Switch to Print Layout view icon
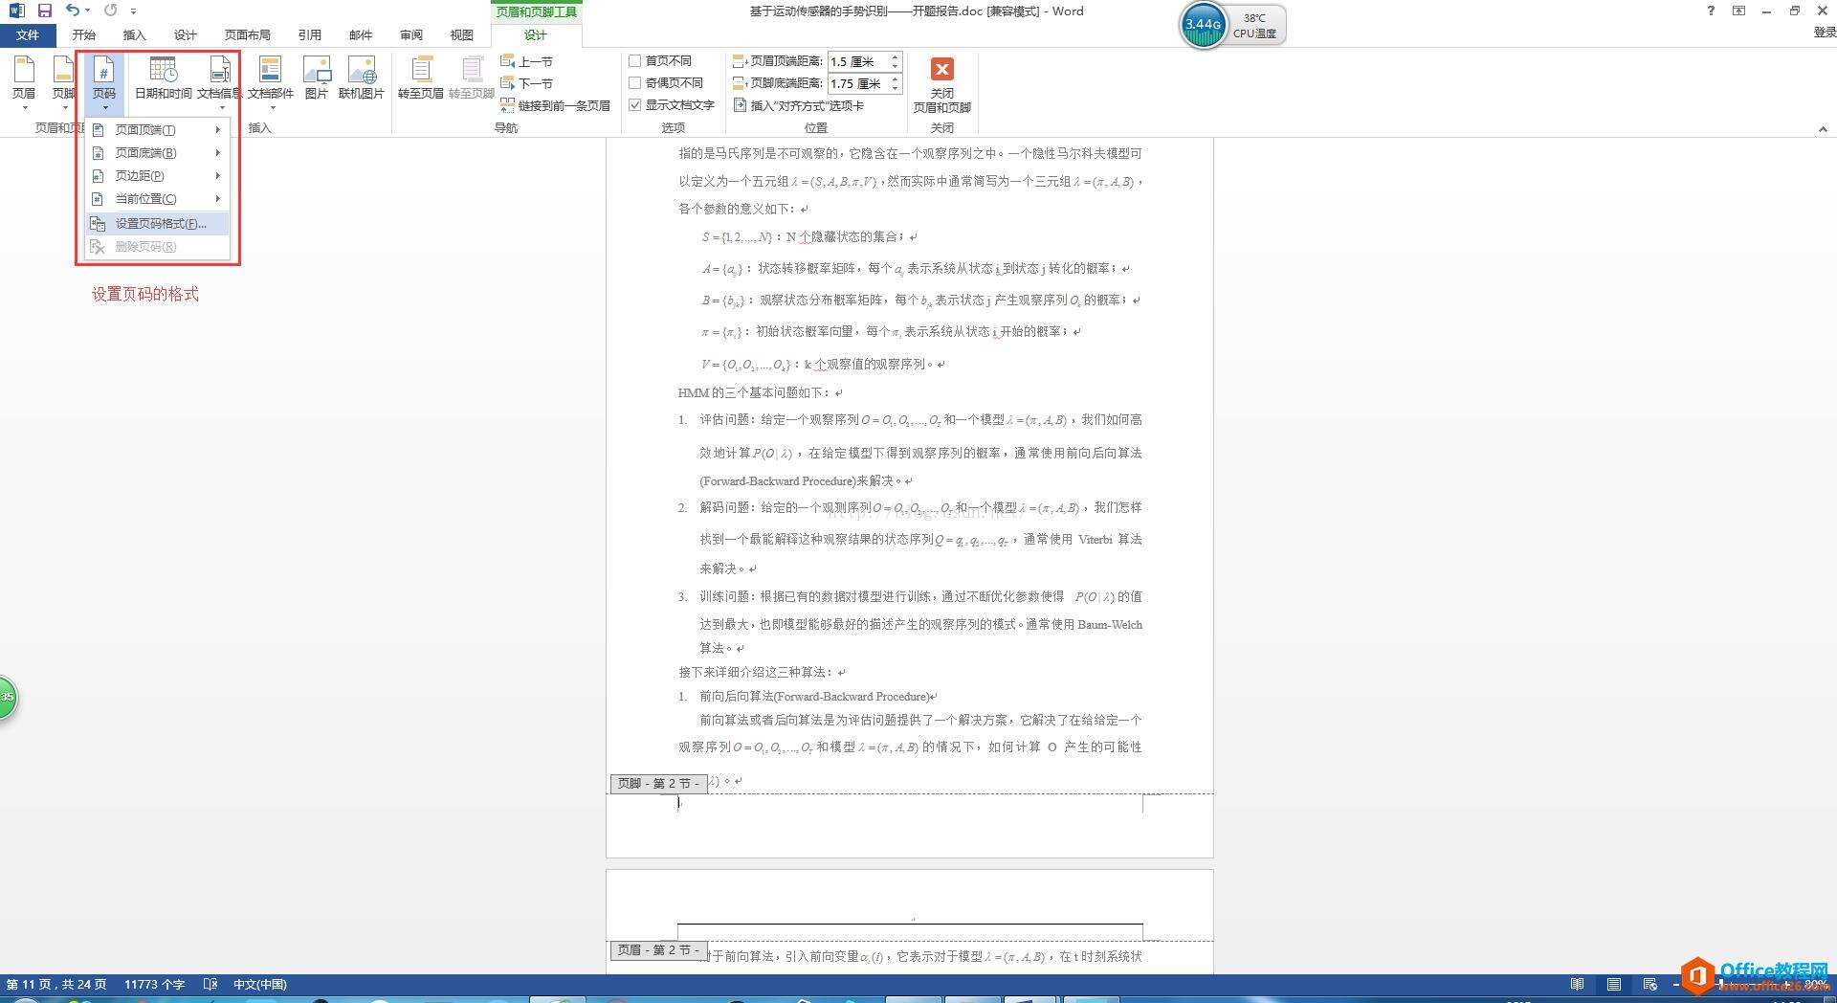Screen dimensions: 1837x1003 [x=1614, y=984]
